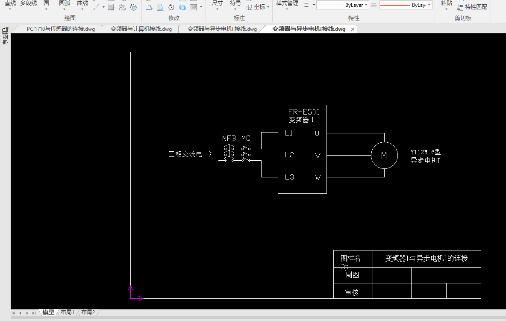Click the linetype pattern icon
This screenshot has height=321, width=506.
point(374,5)
